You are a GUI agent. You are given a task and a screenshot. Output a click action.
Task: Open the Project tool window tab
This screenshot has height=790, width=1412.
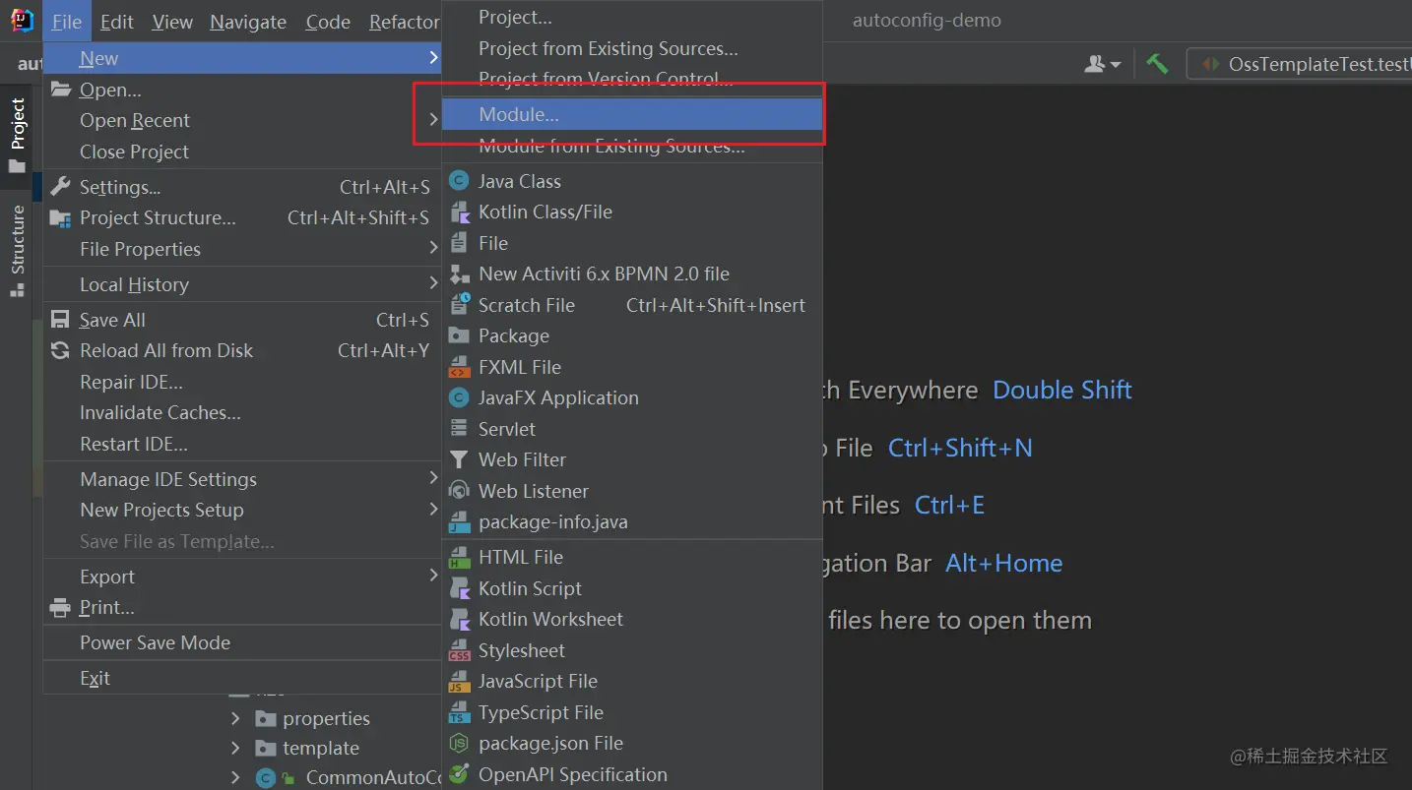pyautogui.click(x=17, y=135)
